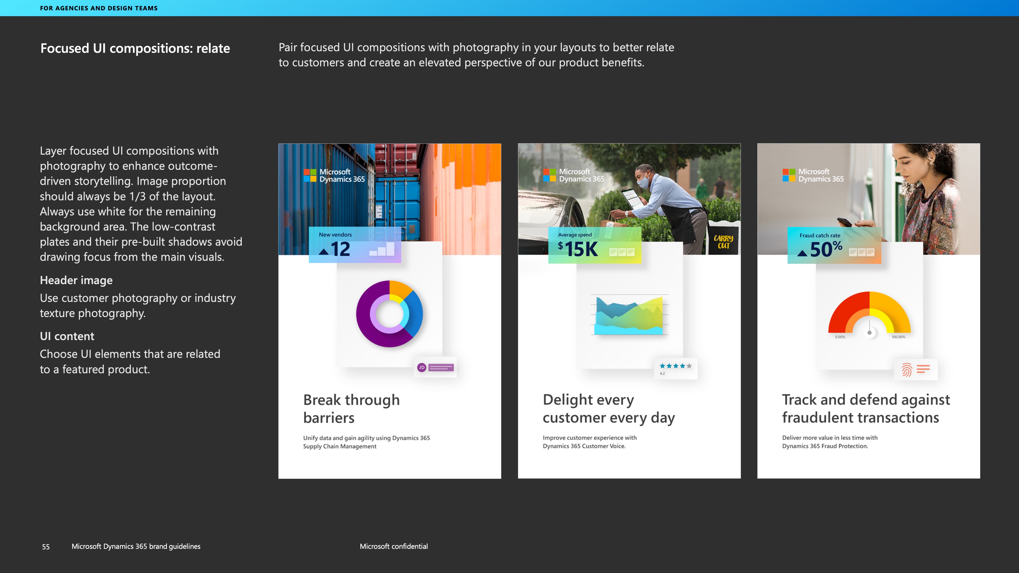Click the Focused UI compositions: relate title
The image size is (1019, 573).
[x=135, y=48]
